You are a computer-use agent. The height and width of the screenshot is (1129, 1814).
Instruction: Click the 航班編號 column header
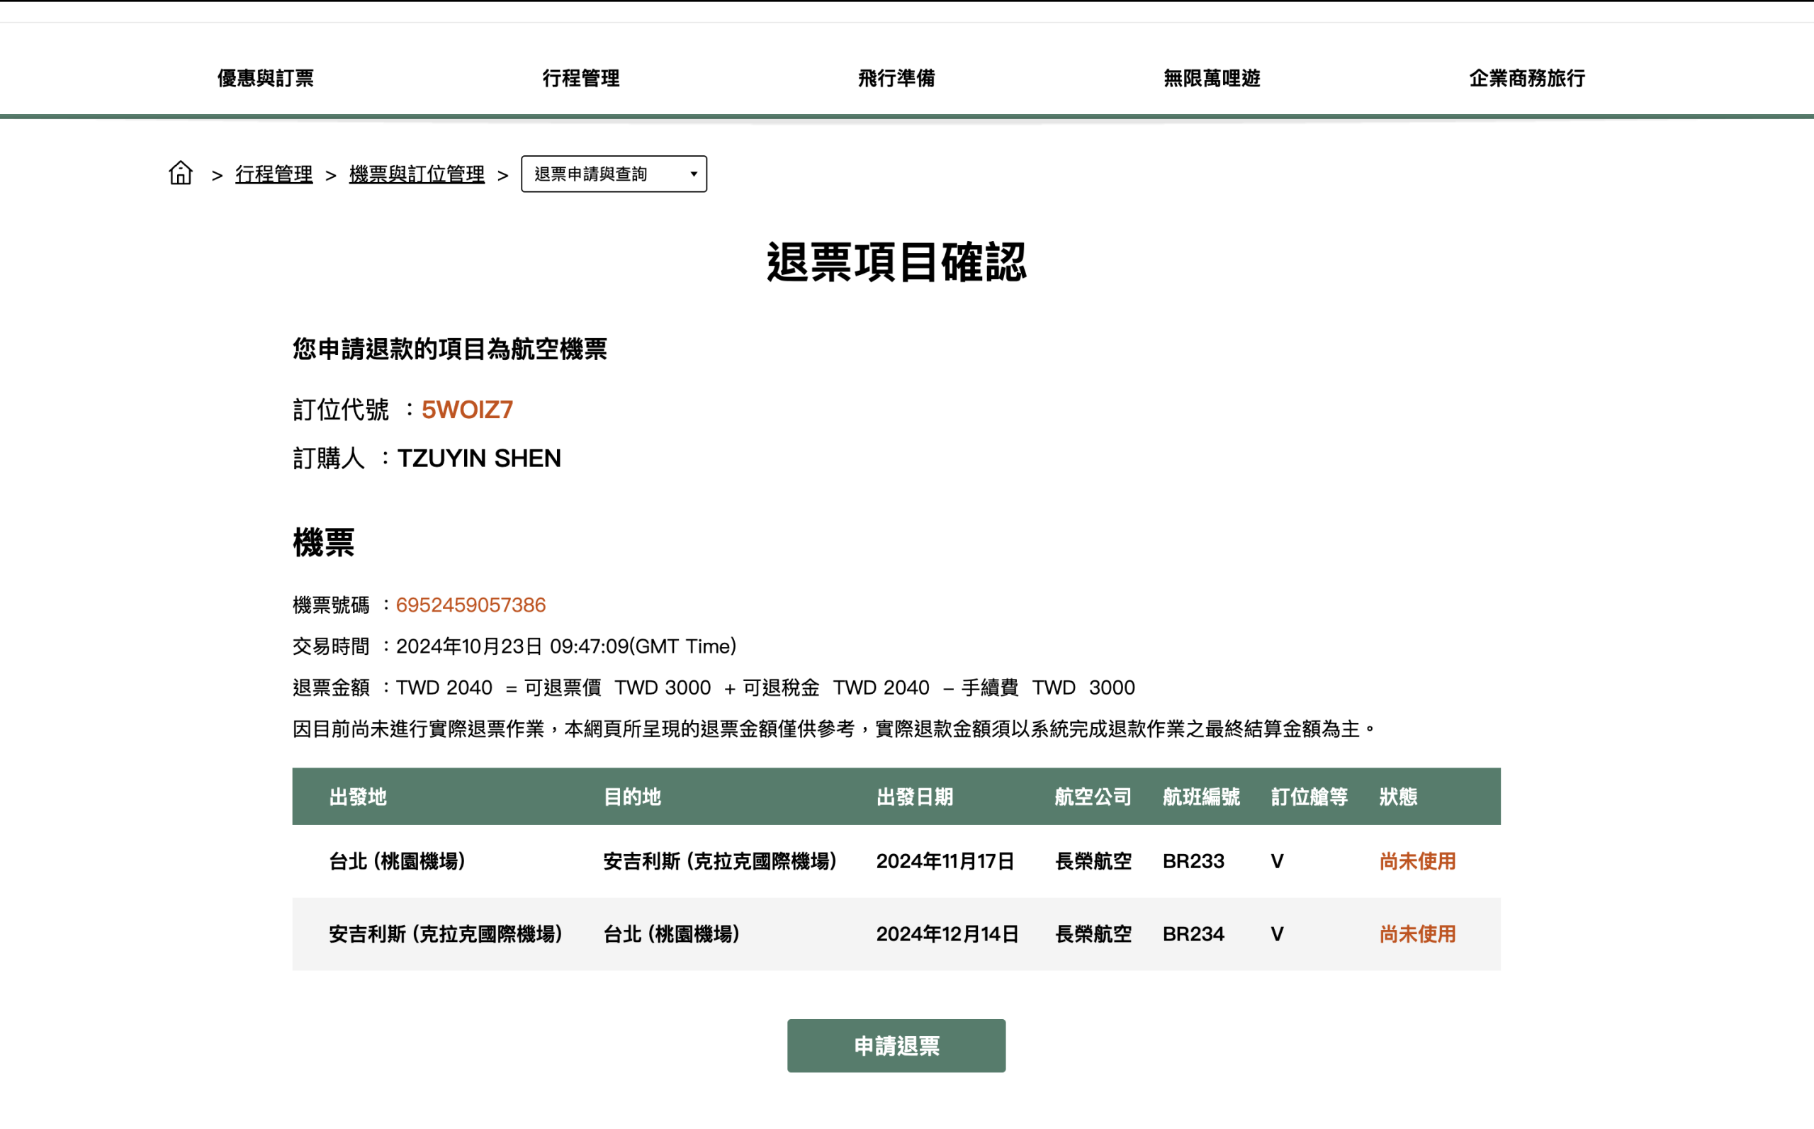(x=1200, y=797)
